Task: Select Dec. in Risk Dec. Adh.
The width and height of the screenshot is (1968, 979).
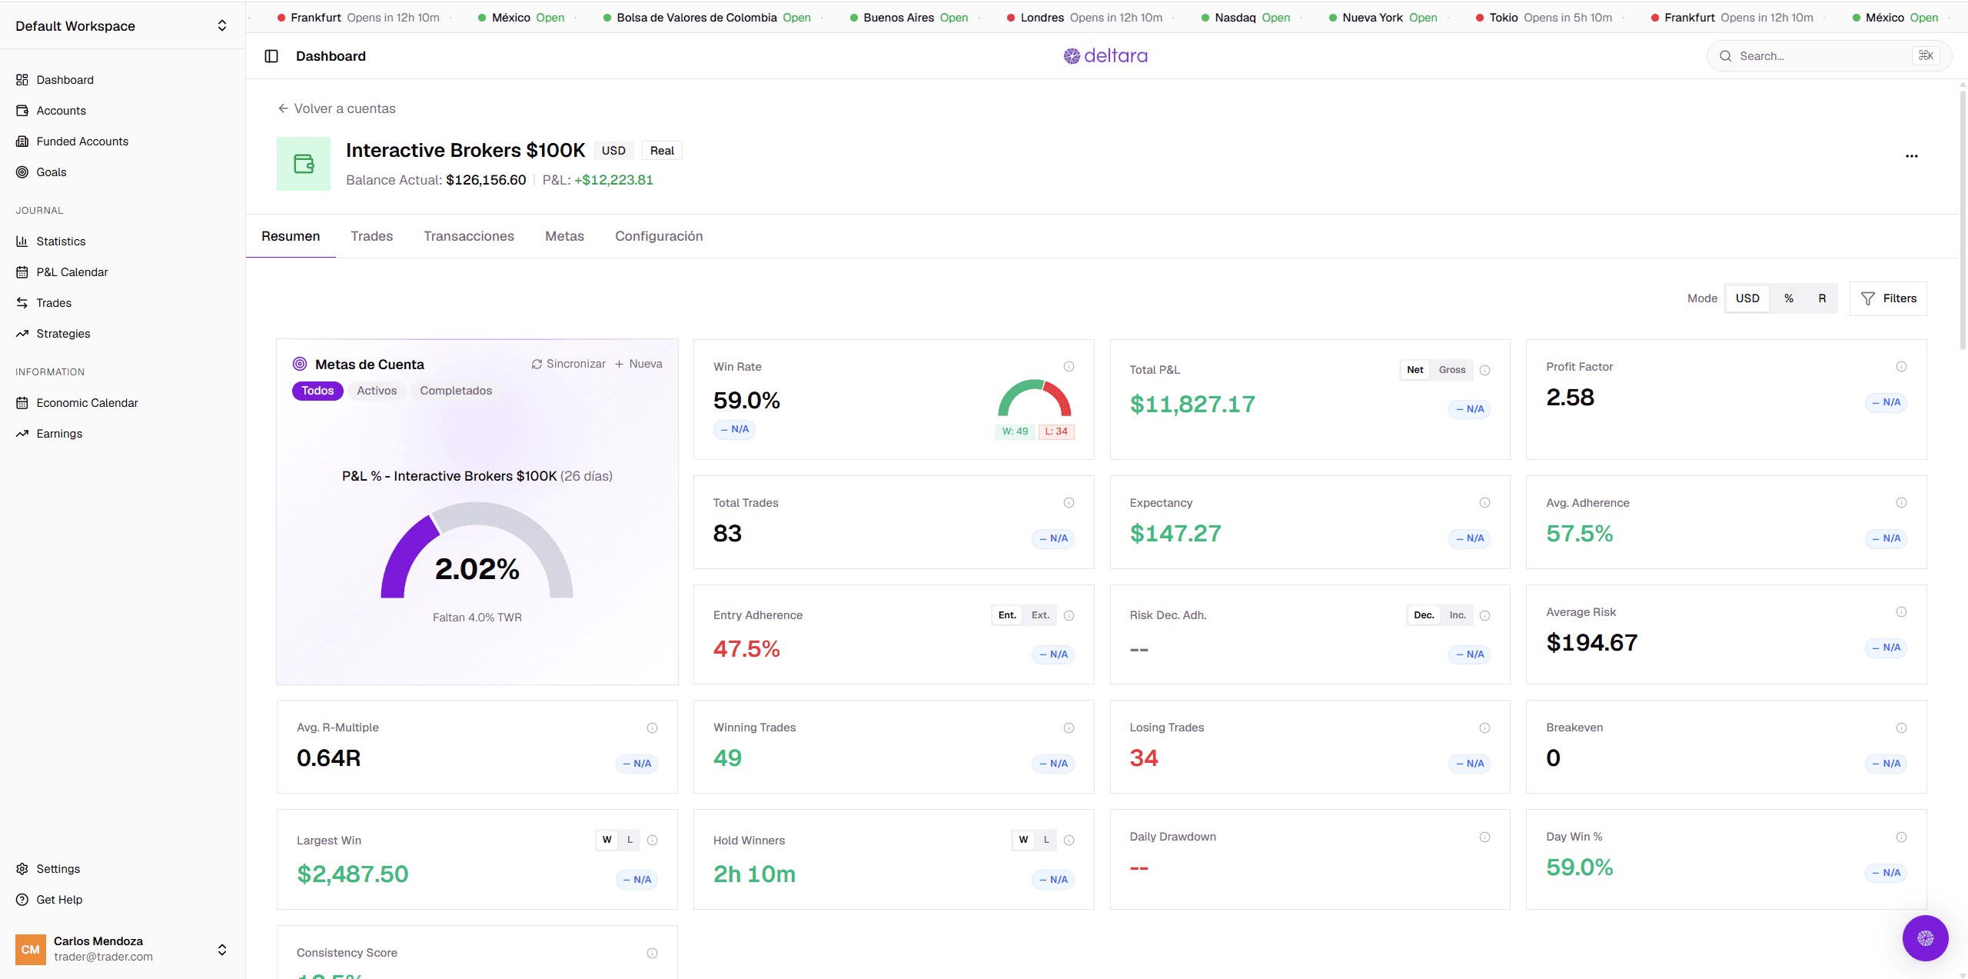Action: pos(1424,615)
